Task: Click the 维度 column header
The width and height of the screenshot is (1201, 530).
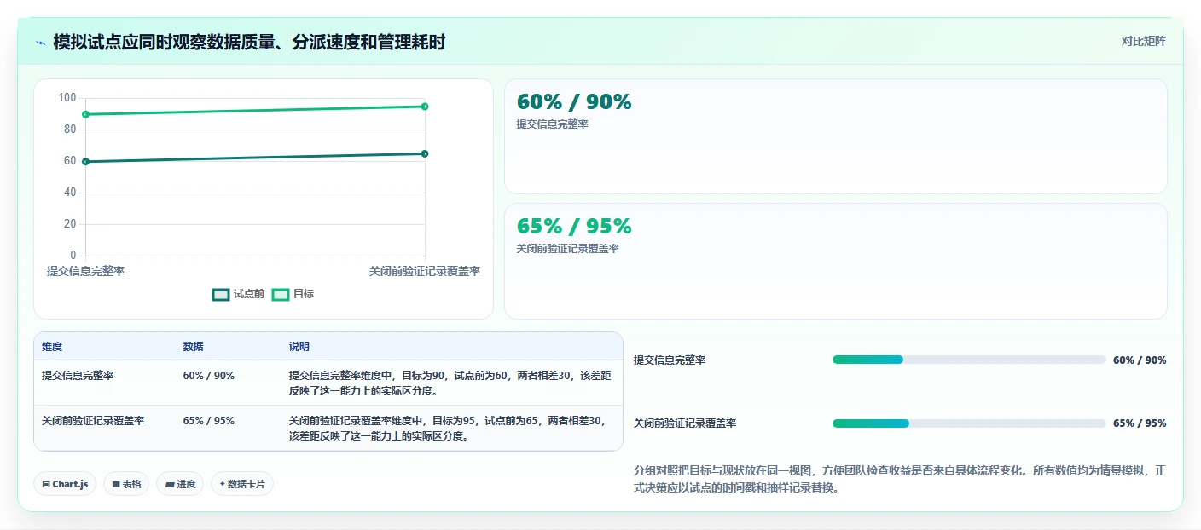Action: (52, 347)
